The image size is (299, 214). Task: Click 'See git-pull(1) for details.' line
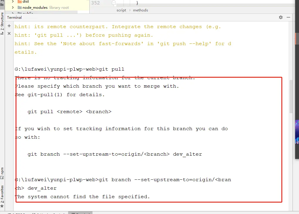click(x=60, y=95)
